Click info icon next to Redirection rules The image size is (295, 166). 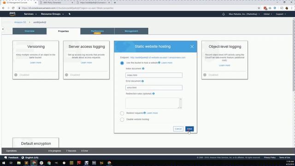coord(153,94)
